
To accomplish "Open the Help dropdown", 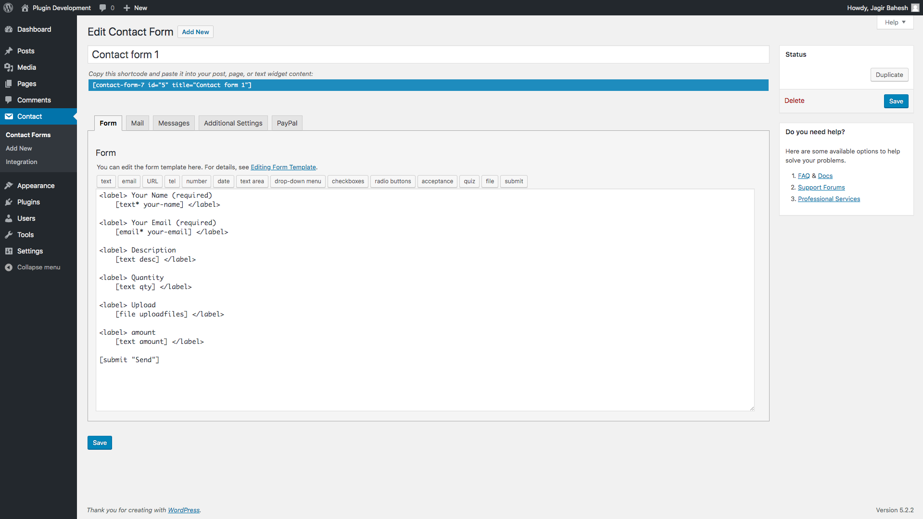I will 895,22.
